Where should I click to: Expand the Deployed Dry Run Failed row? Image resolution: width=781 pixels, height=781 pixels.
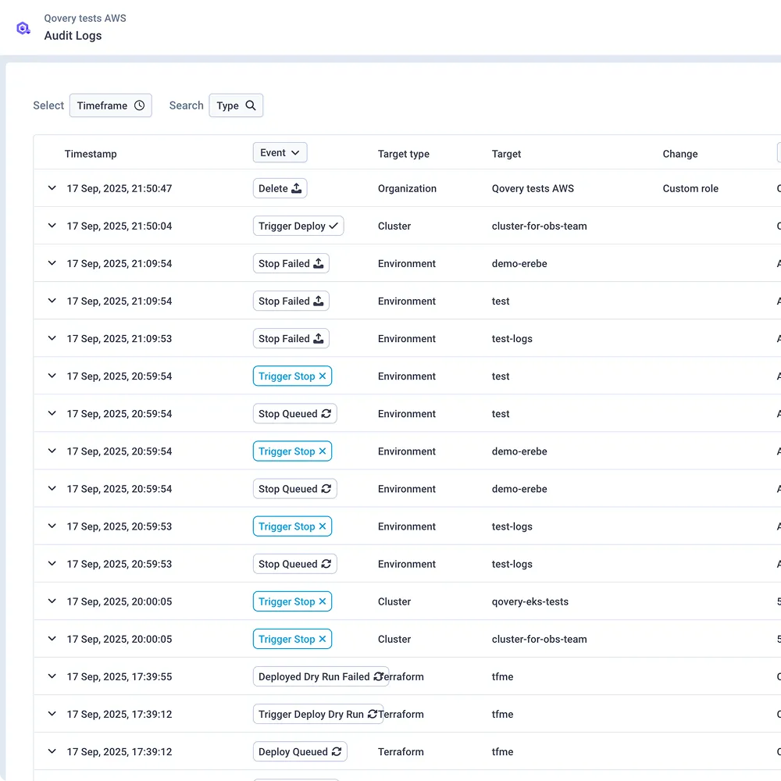click(52, 676)
